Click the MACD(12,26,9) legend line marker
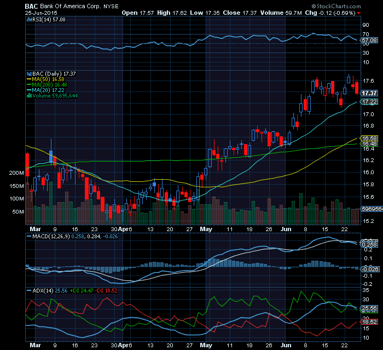The image size is (383, 350). coord(29,237)
